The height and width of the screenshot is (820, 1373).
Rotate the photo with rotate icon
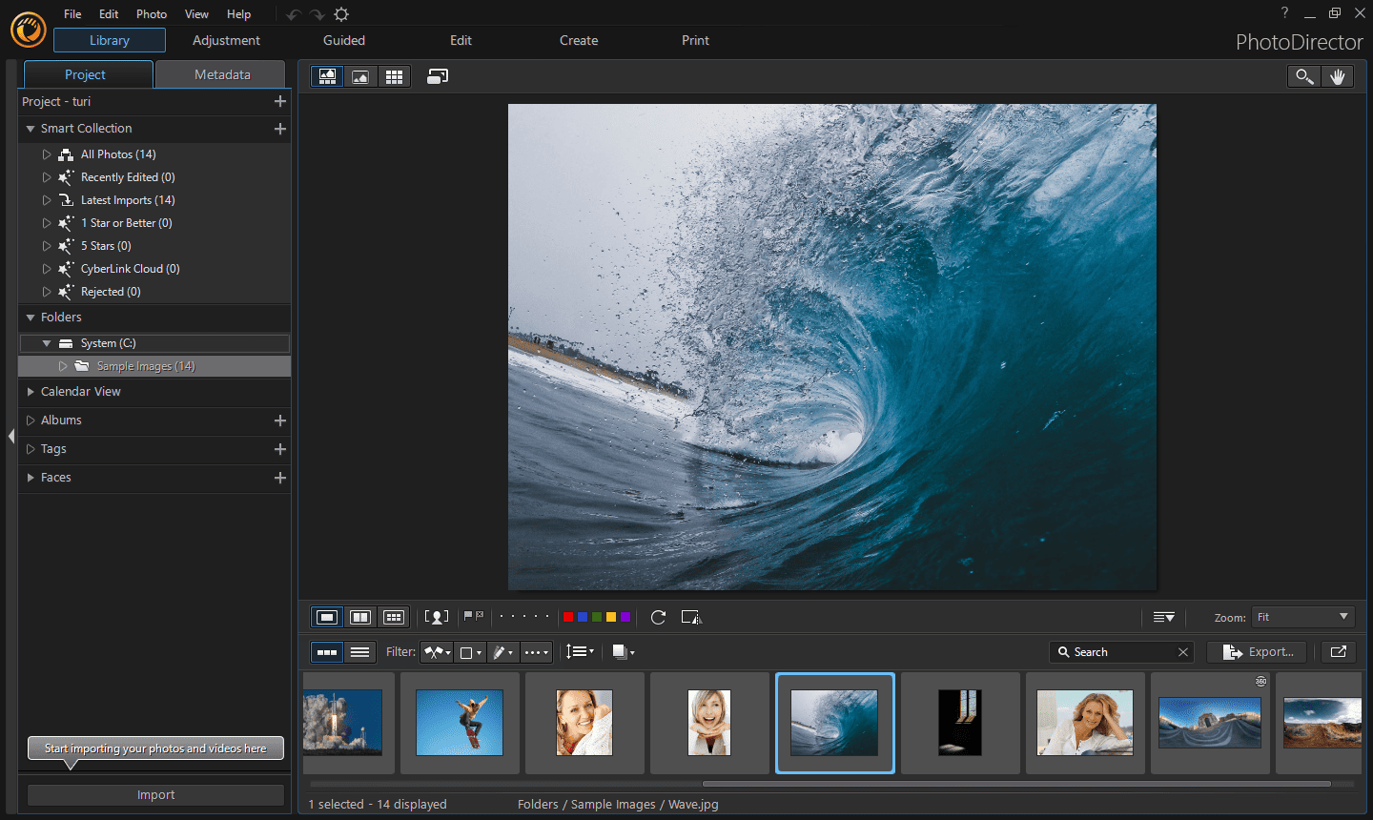click(x=658, y=617)
